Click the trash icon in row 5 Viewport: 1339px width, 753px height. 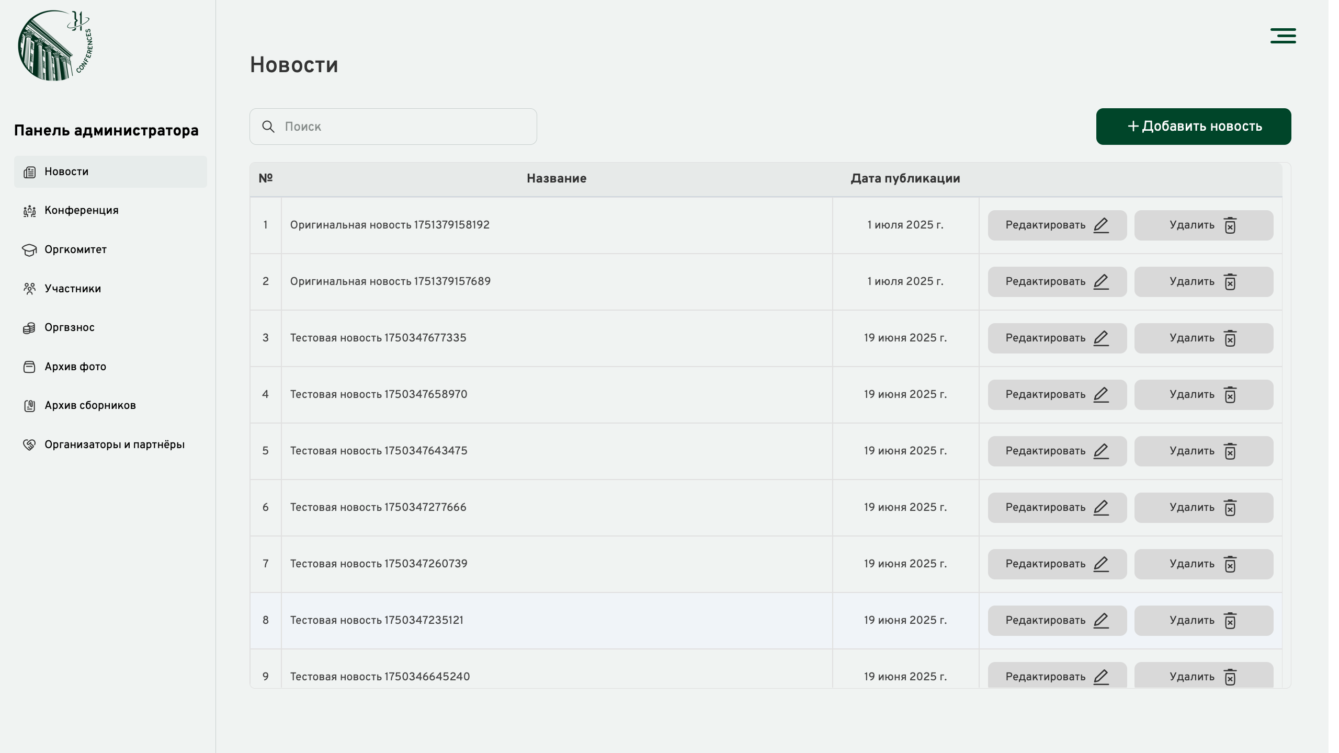tap(1230, 451)
